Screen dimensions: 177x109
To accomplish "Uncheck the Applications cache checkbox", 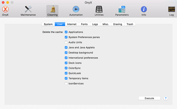I will (66, 32).
